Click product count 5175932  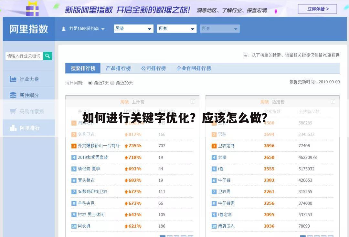(306, 169)
